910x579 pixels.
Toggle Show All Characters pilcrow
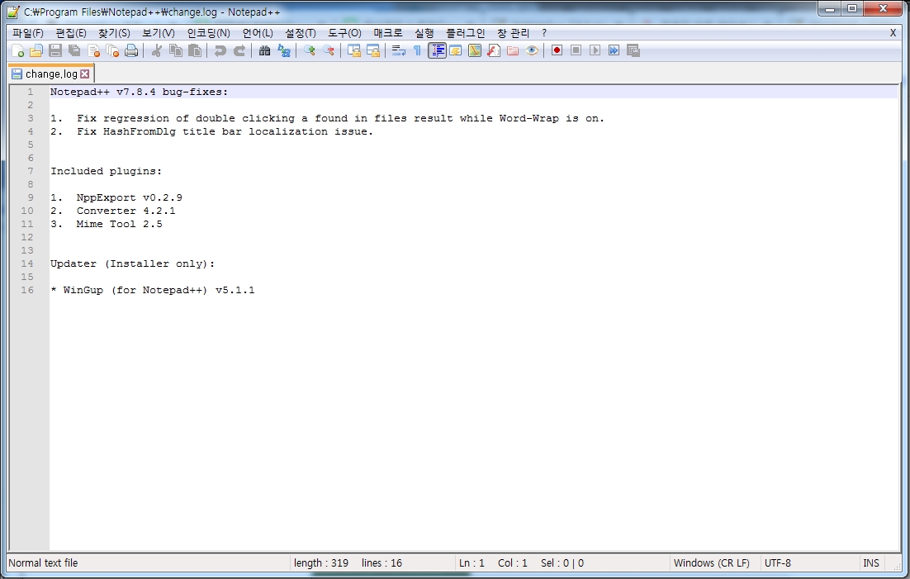point(417,50)
